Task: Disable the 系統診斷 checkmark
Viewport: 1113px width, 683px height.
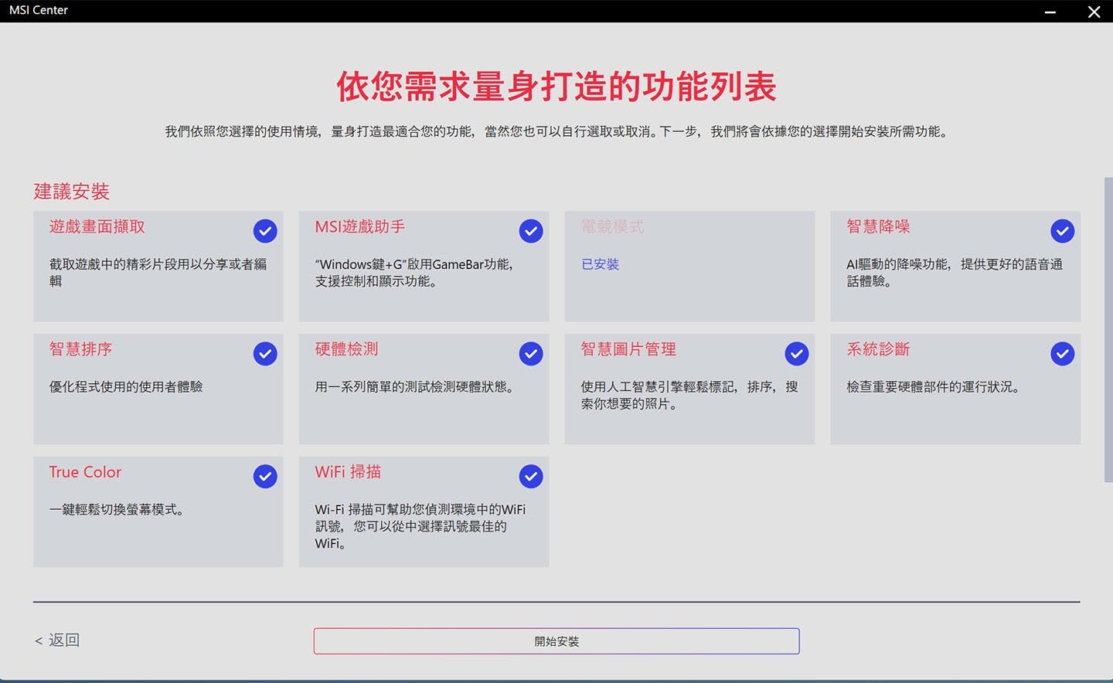Action: pyautogui.click(x=1062, y=354)
